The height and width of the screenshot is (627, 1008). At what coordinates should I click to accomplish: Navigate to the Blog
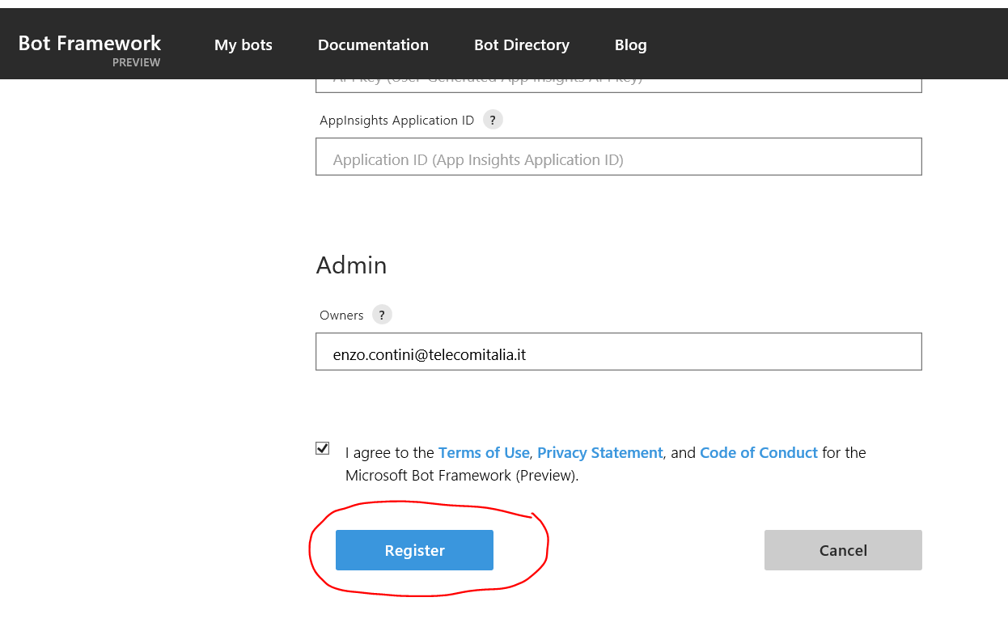(630, 45)
